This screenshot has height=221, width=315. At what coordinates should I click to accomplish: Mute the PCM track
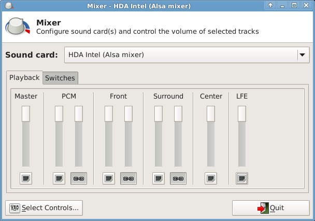tap(59, 178)
